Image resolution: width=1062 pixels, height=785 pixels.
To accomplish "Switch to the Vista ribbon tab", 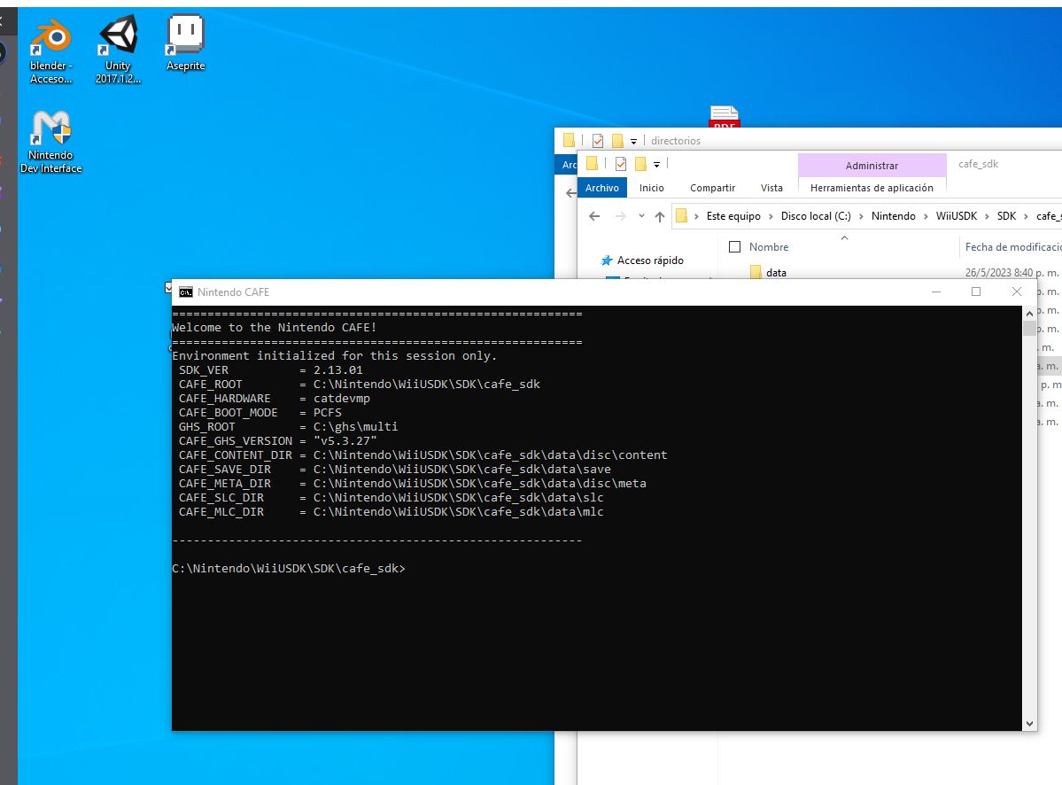I will [771, 188].
